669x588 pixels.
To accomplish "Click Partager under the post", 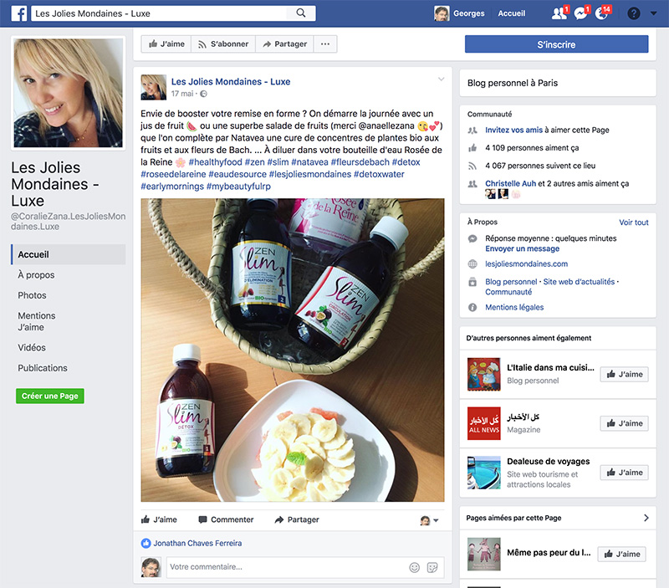I will pyautogui.click(x=297, y=519).
